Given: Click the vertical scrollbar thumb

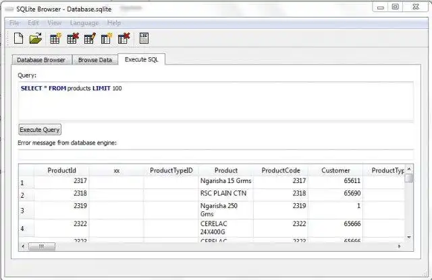Looking at the screenshot, I should click(x=410, y=178).
